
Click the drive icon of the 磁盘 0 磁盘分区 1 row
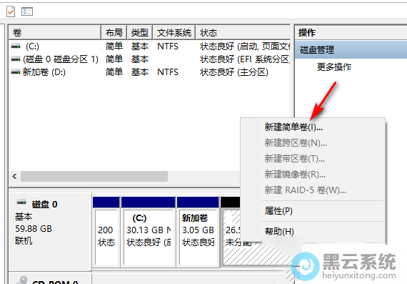pyautogui.click(x=16, y=59)
